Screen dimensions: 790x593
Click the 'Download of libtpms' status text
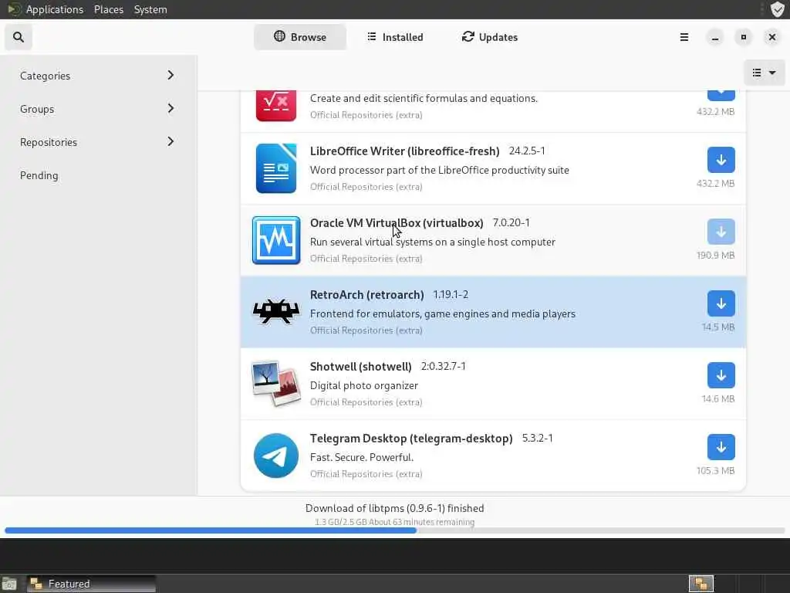point(394,508)
